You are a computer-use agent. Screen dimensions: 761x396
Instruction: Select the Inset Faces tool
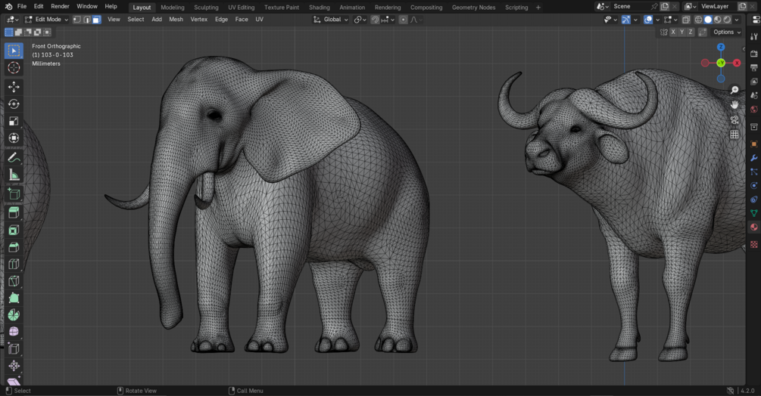14,230
